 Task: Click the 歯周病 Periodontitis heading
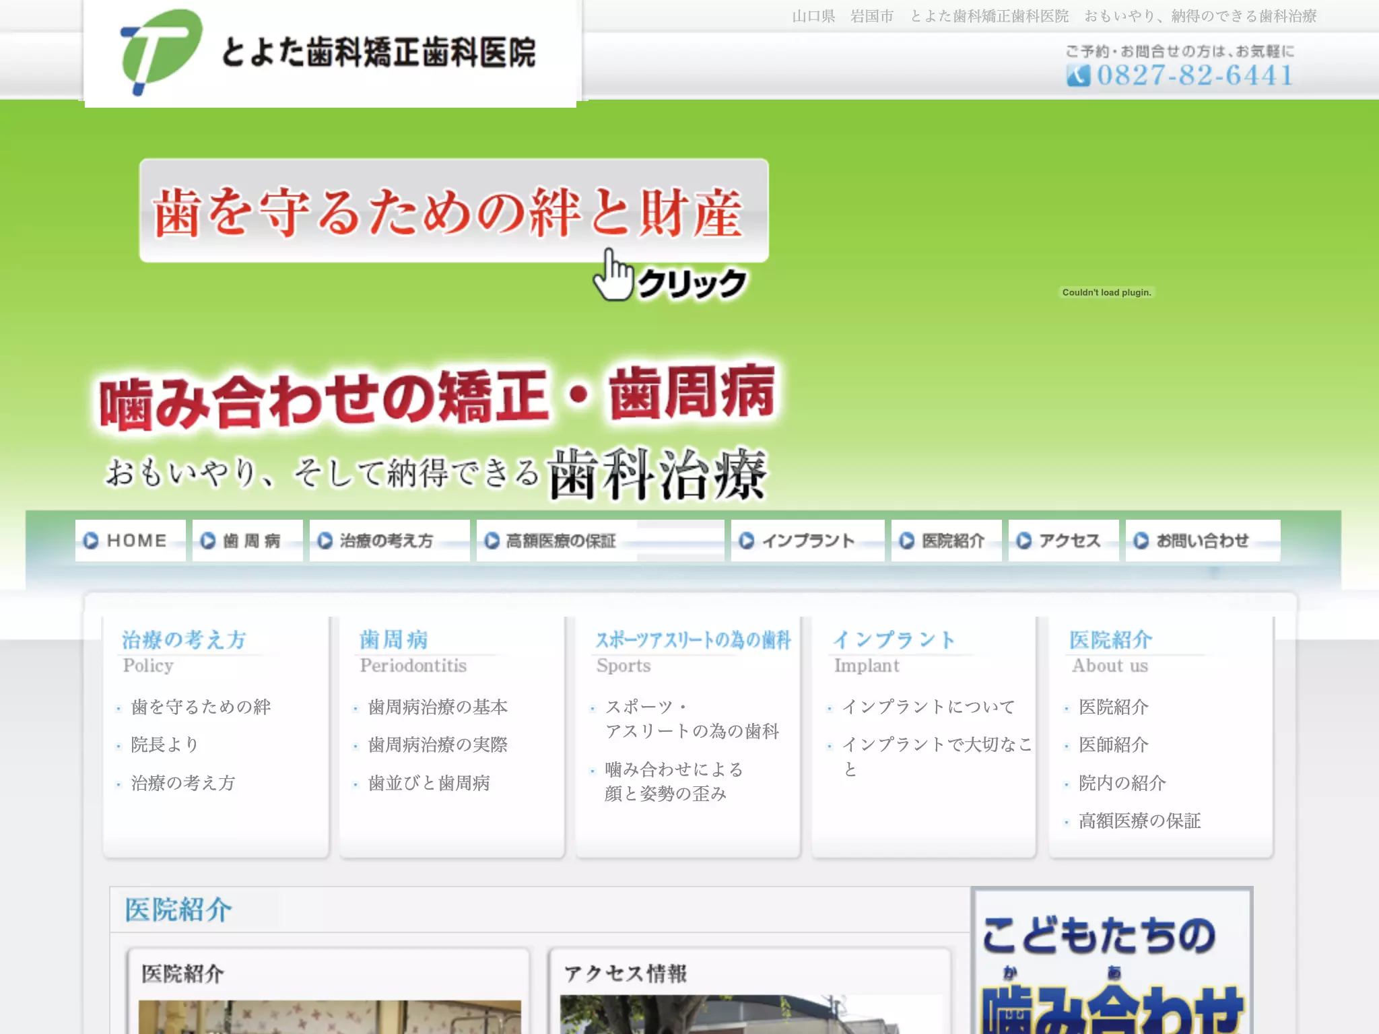point(413,651)
